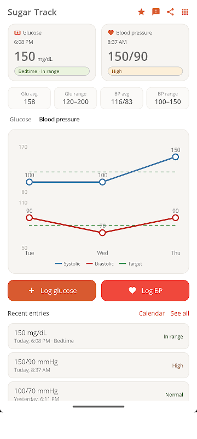Tap the share icon in header
This screenshot has height=439, width=197.
click(x=170, y=12)
